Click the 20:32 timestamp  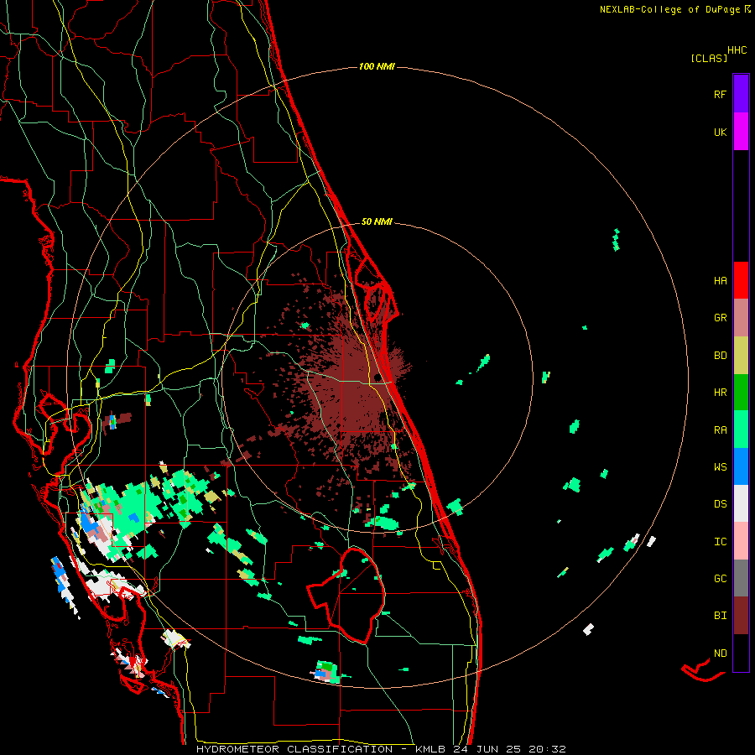[x=548, y=749]
